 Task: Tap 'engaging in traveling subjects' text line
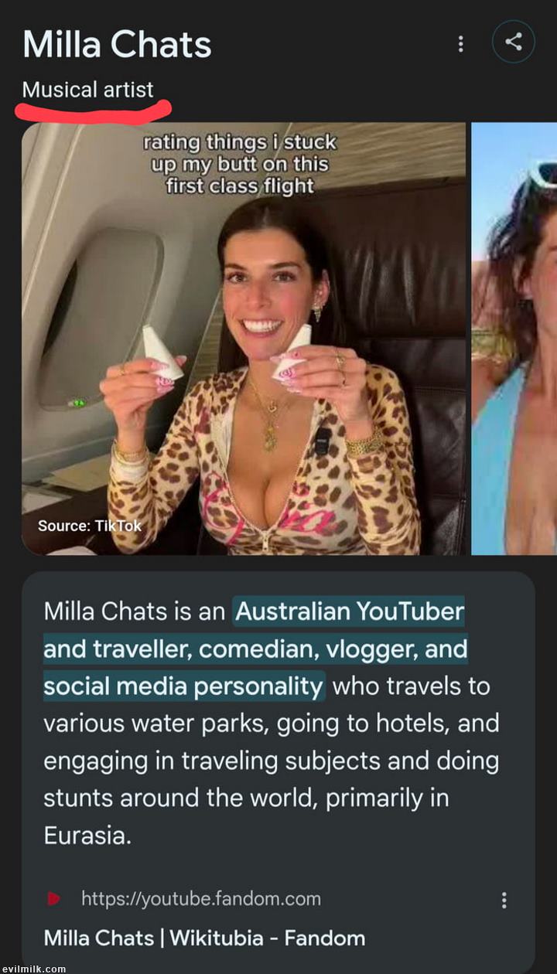point(271,761)
